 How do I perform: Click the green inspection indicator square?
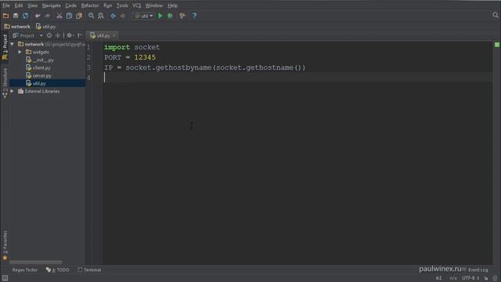[x=497, y=45]
